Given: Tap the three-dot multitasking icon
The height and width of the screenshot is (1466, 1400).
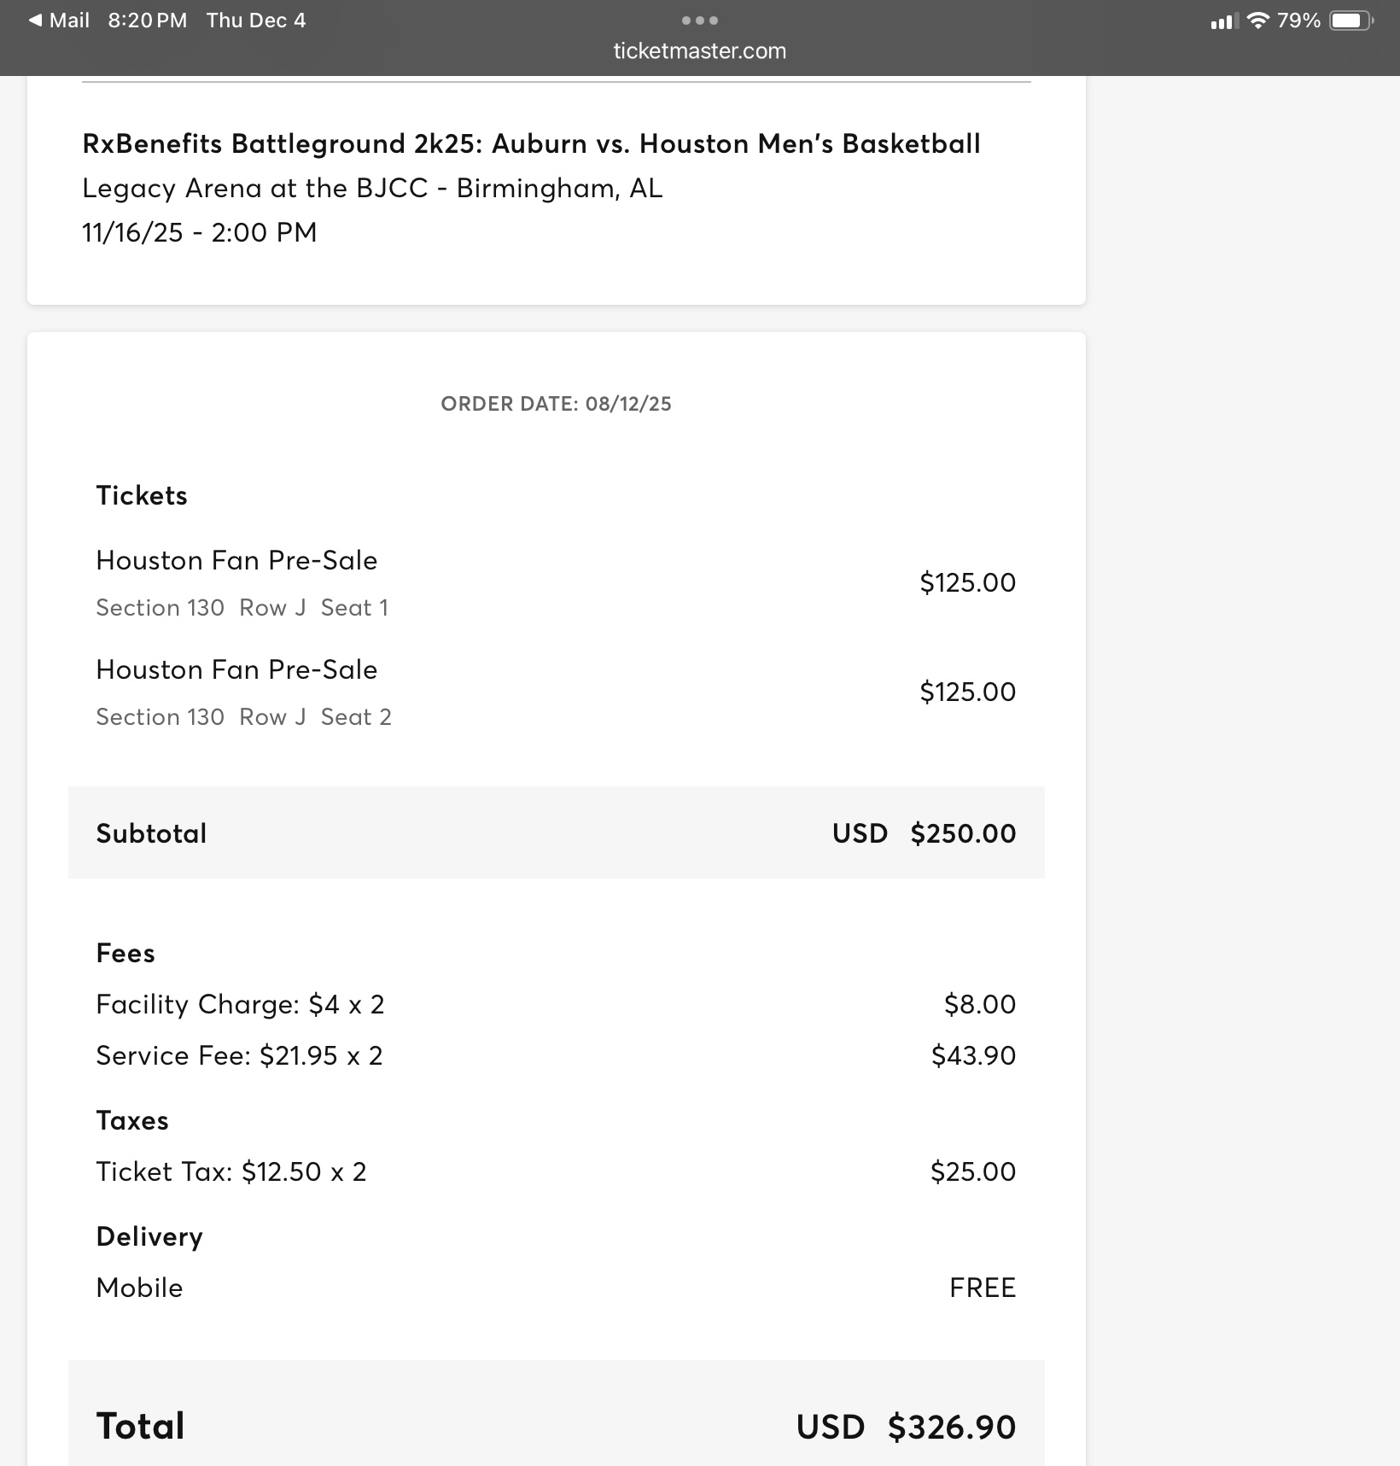Looking at the screenshot, I should coord(700,20).
